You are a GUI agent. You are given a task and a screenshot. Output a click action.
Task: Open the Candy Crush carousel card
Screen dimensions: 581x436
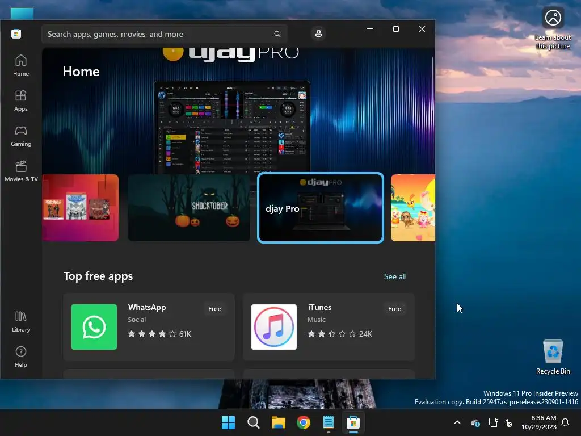413,208
